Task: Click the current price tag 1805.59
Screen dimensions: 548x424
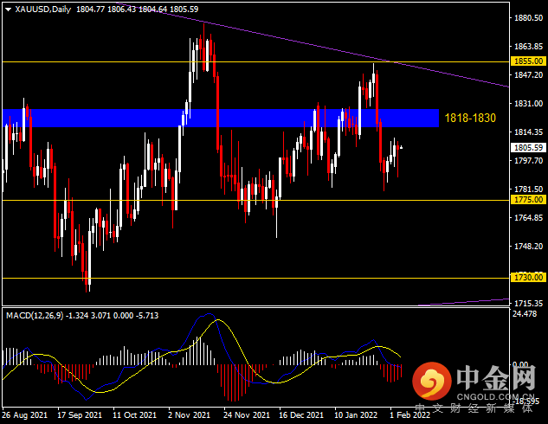Action: (528, 147)
